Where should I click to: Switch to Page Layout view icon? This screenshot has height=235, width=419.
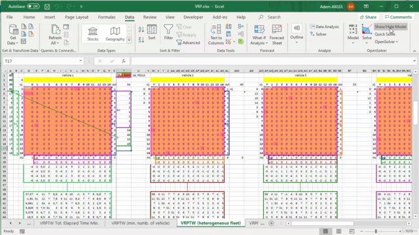point(338,231)
